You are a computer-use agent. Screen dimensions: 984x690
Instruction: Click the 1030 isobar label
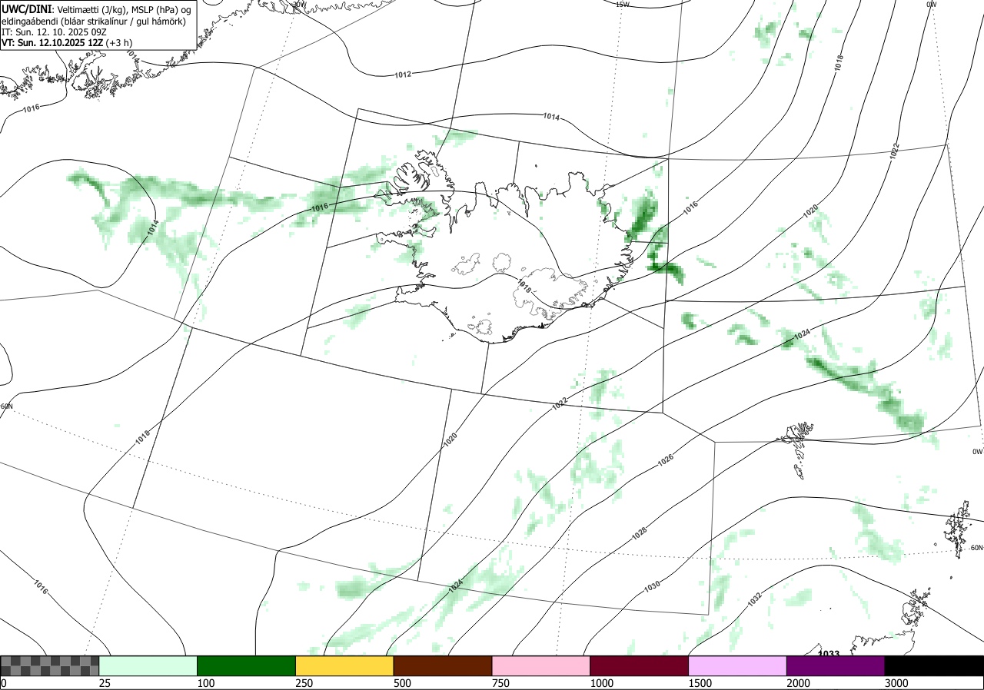point(652,586)
